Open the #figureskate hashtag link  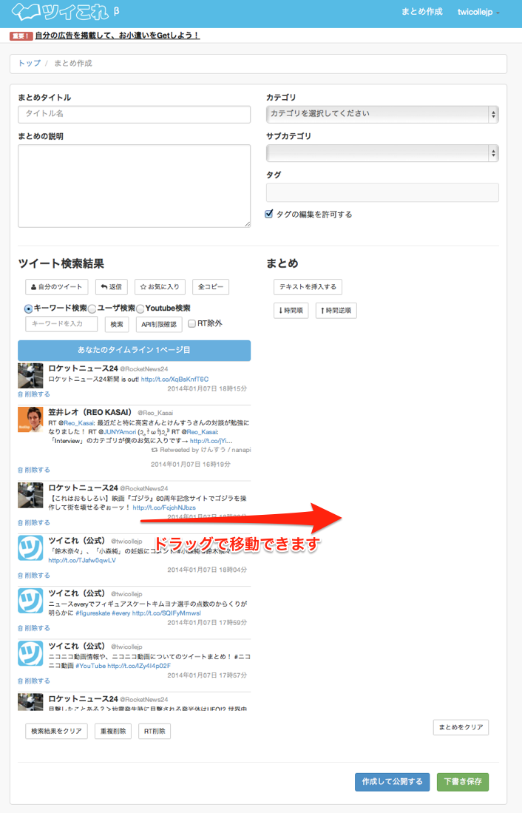click(92, 613)
